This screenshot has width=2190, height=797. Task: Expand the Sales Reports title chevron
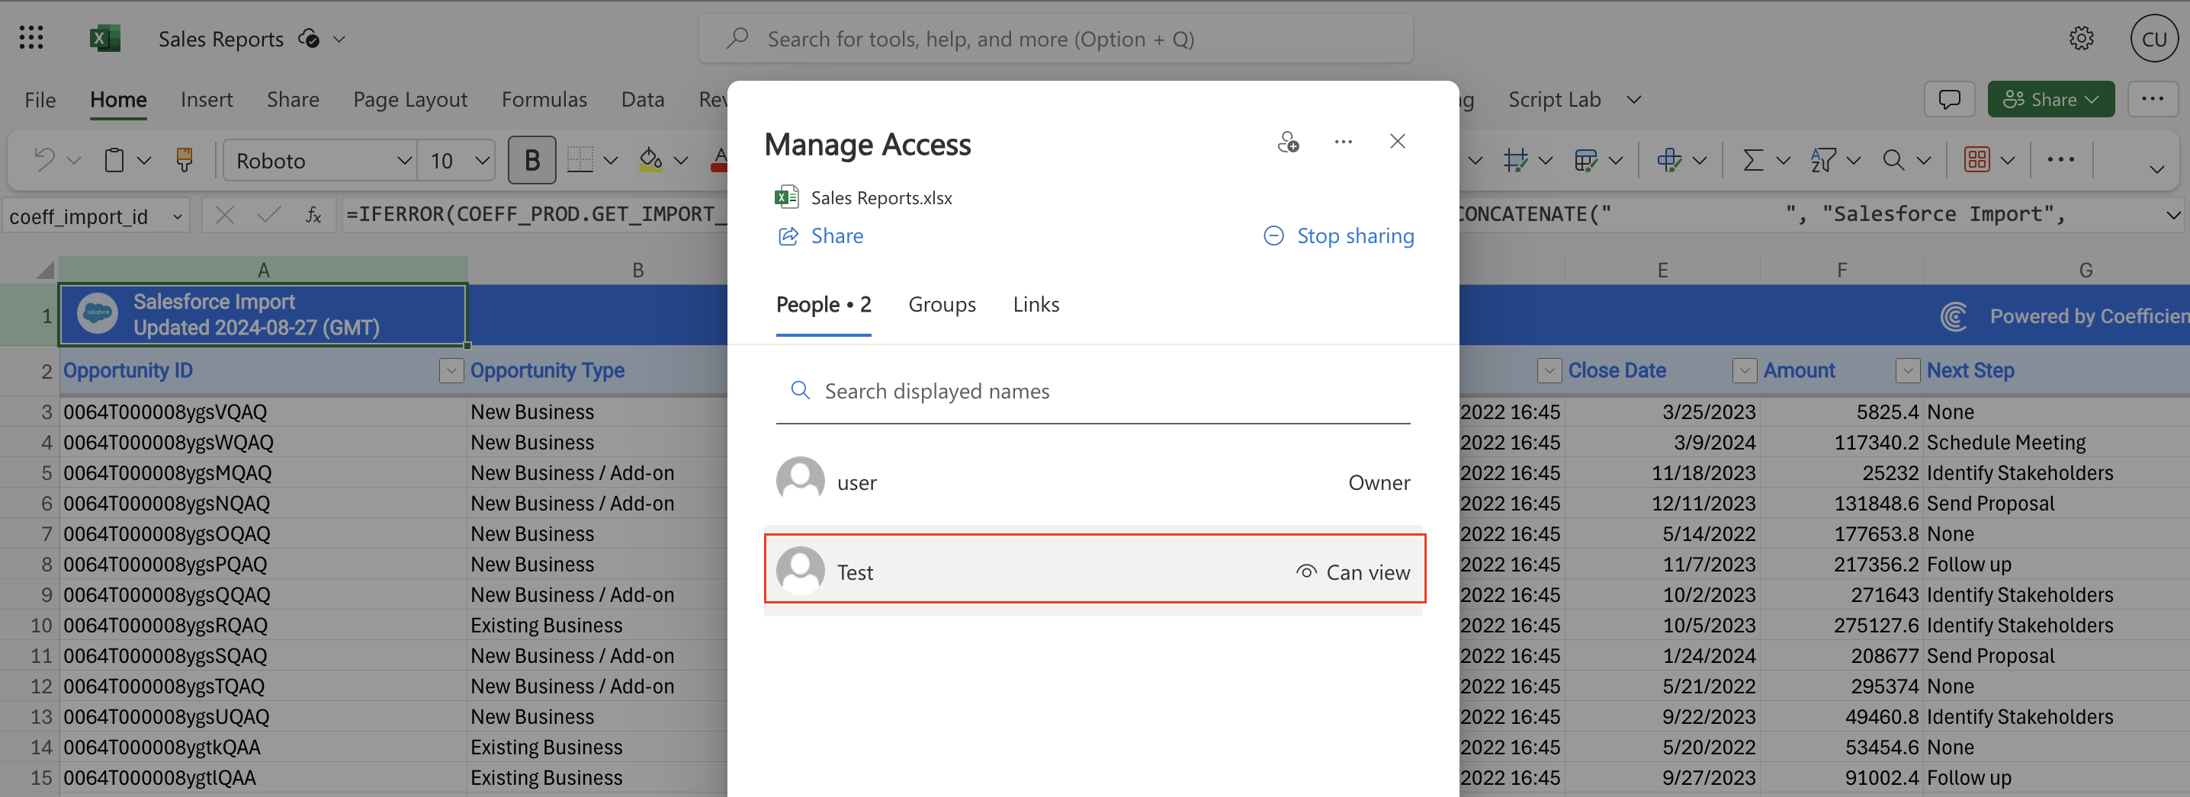(x=339, y=39)
